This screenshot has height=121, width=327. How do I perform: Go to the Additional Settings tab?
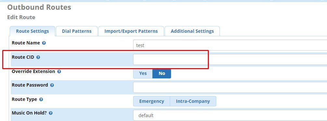tap(192, 31)
